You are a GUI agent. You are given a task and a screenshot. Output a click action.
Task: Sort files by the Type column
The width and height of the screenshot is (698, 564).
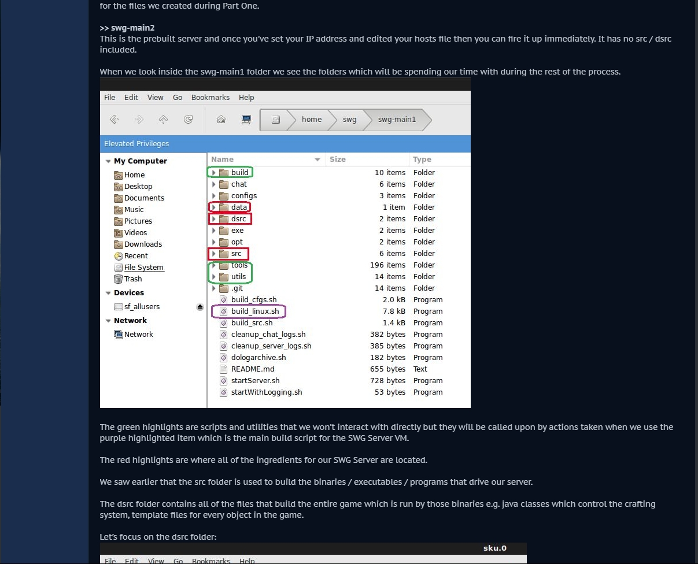(440, 159)
